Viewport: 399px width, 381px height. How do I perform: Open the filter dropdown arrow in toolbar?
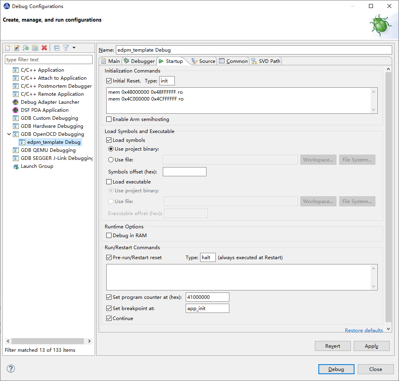click(x=74, y=48)
